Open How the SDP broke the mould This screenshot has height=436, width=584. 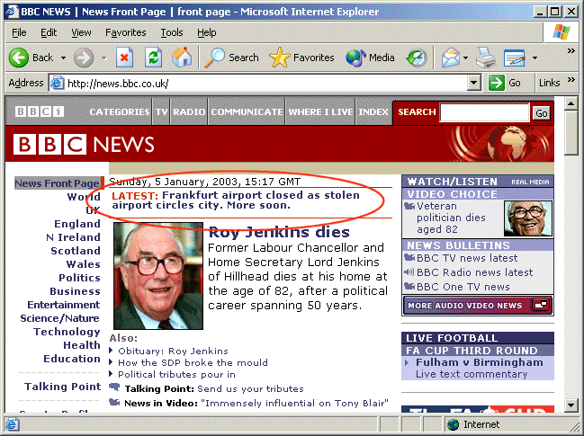click(x=193, y=362)
